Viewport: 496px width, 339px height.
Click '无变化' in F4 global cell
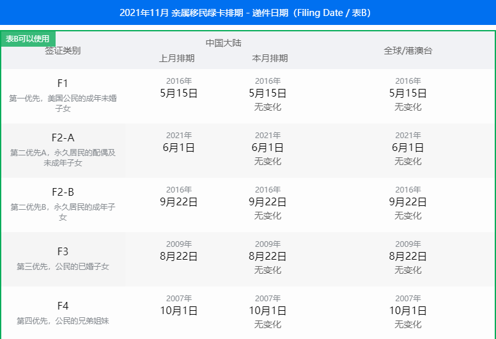408,324
